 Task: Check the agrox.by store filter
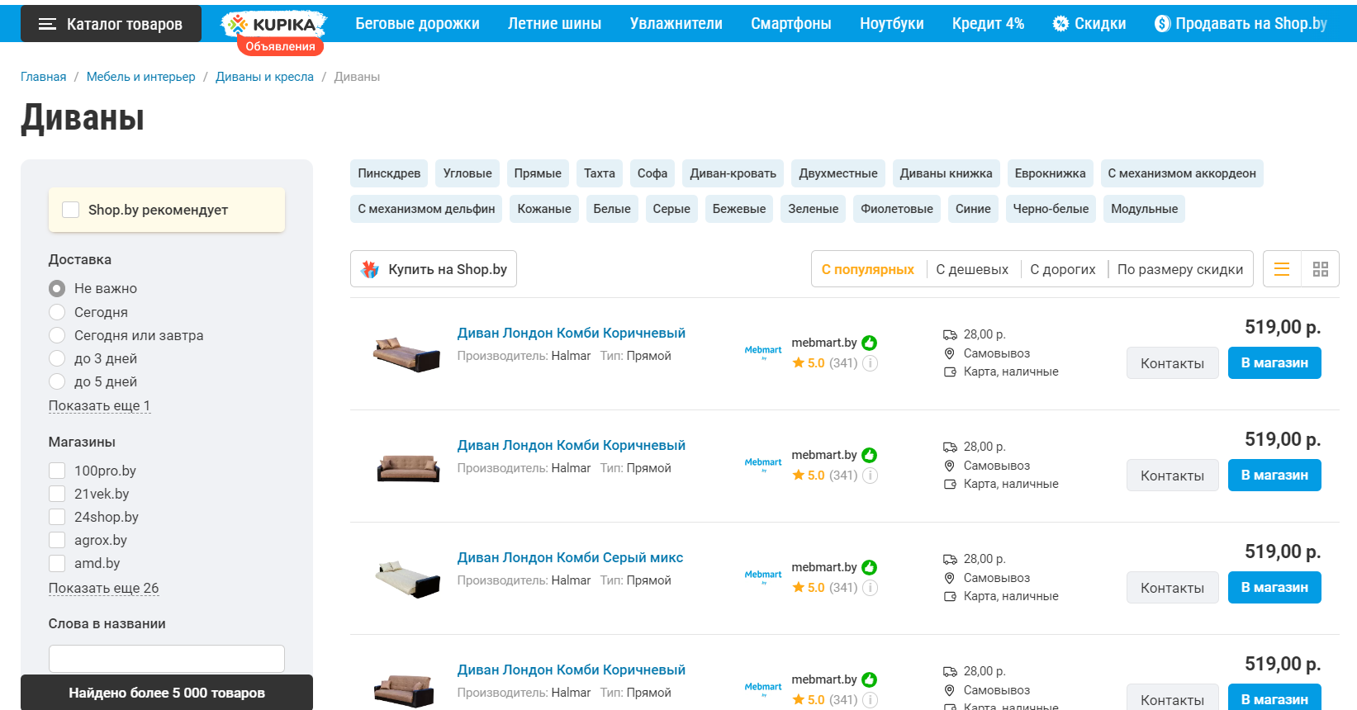pyautogui.click(x=57, y=540)
